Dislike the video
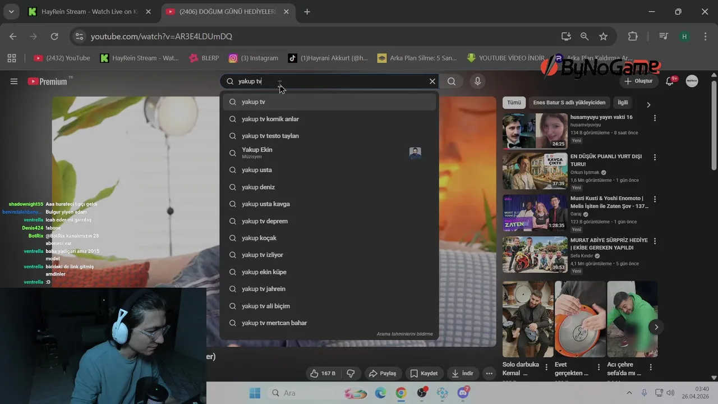The height and width of the screenshot is (404, 718). (x=351, y=373)
